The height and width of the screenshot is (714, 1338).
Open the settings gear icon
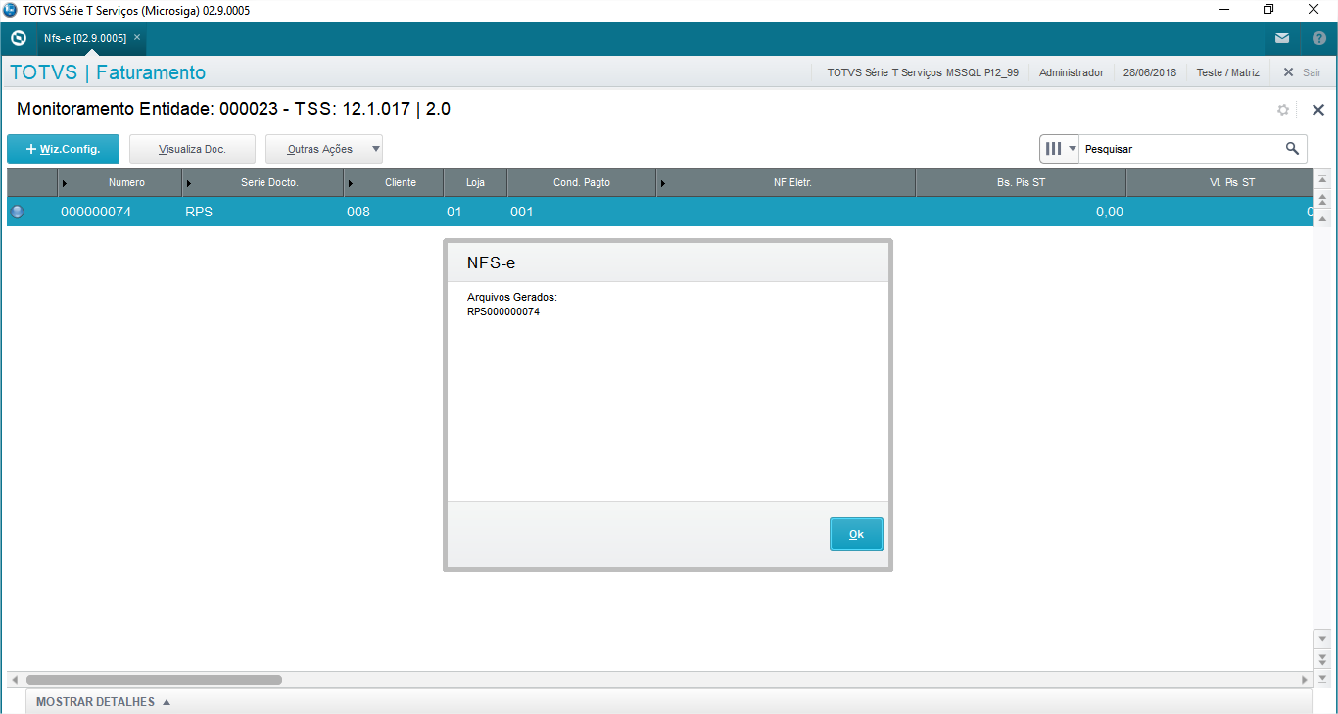point(1283,110)
